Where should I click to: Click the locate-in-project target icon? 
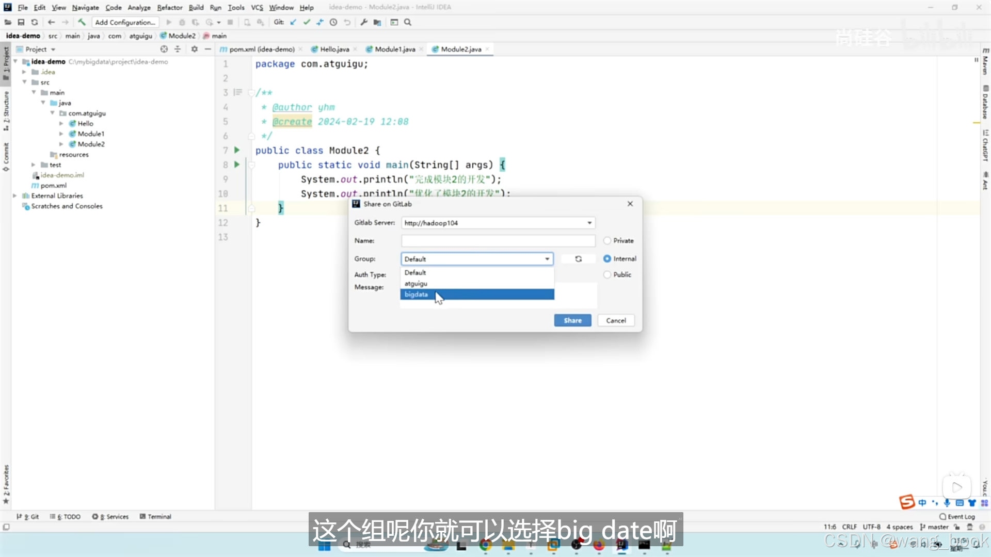point(164,49)
